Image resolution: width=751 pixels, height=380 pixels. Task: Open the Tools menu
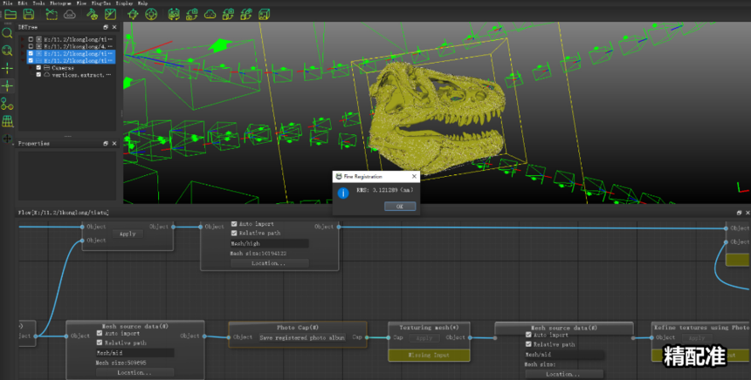[x=38, y=3]
